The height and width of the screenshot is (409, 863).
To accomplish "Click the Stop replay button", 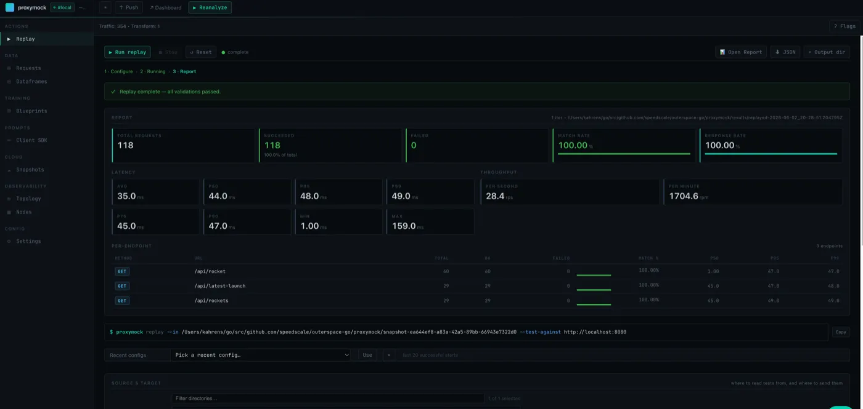I will pos(168,52).
